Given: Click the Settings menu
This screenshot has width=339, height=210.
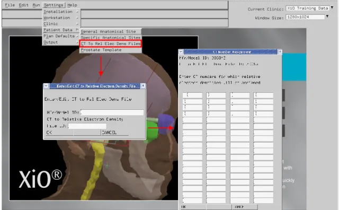Looking at the screenshot, I should point(53,5).
